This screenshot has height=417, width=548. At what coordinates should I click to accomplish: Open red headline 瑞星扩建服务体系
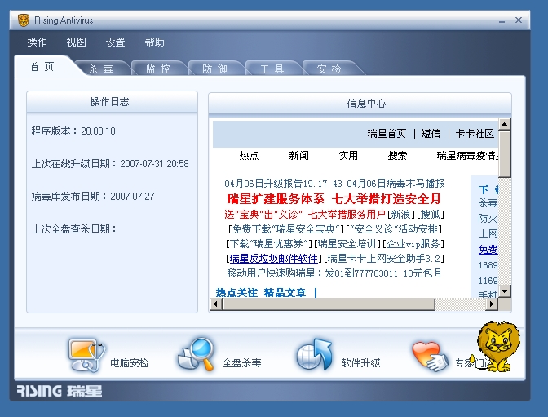coord(276,199)
